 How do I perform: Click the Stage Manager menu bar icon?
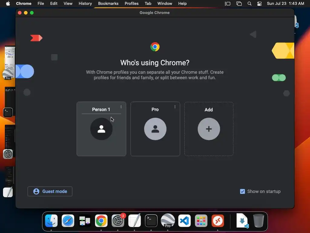(228, 4)
